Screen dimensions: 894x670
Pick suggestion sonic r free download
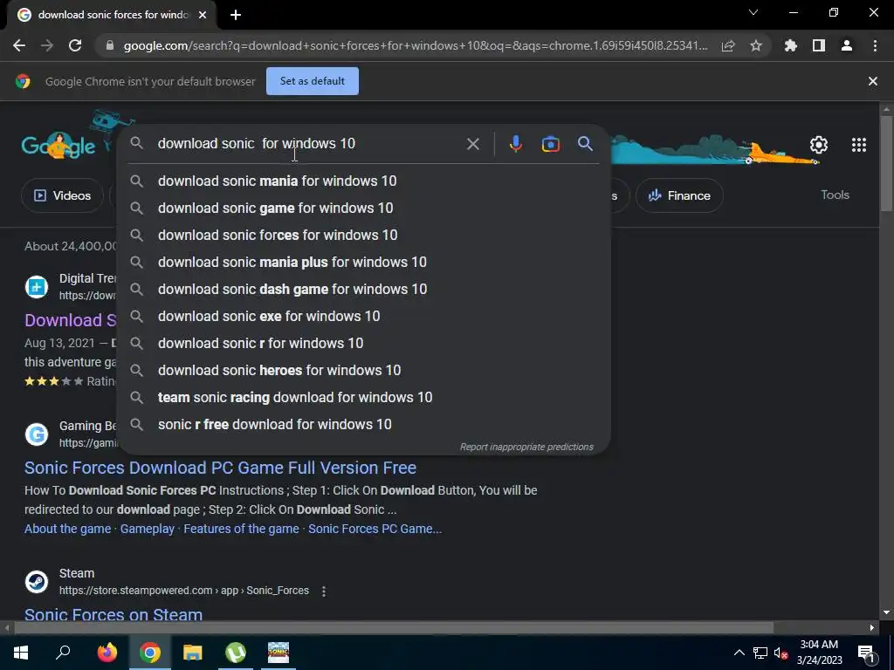coord(363,425)
